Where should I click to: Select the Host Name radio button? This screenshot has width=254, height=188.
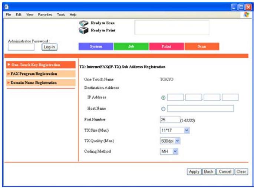(x=163, y=109)
